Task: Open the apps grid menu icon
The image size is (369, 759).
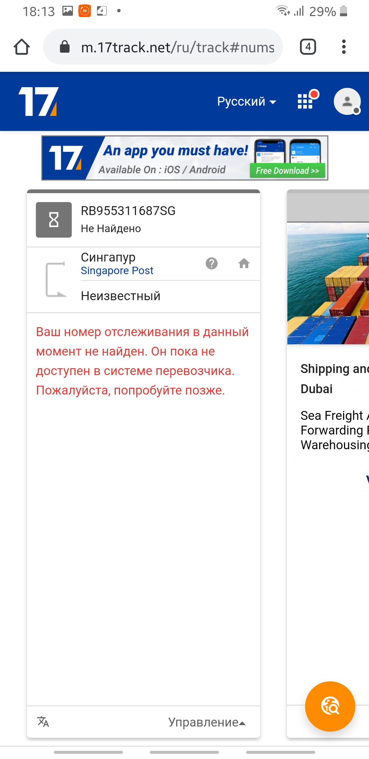Action: [305, 102]
